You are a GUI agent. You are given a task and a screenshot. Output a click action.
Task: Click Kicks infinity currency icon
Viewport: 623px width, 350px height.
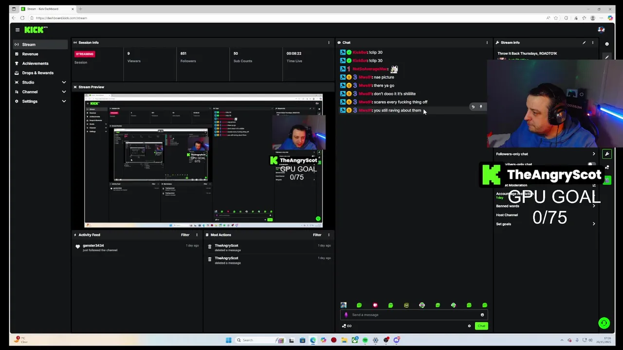[x=347, y=326]
